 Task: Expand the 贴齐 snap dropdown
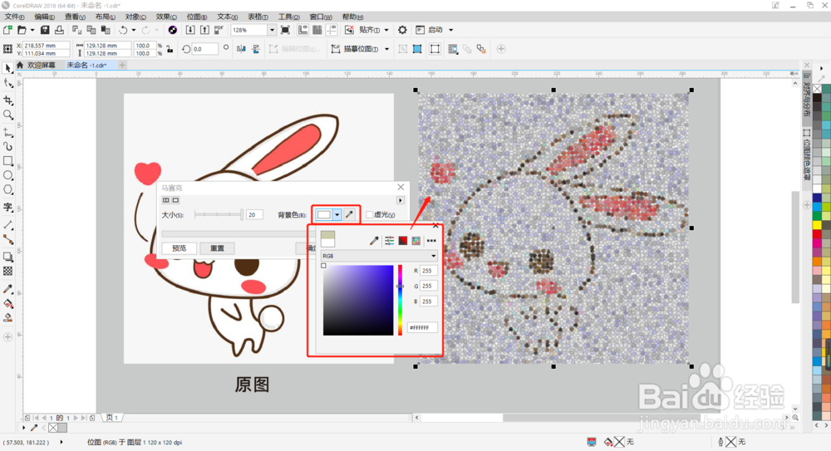coord(386,30)
